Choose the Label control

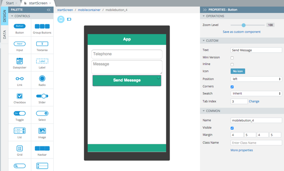(x=42, y=61)
